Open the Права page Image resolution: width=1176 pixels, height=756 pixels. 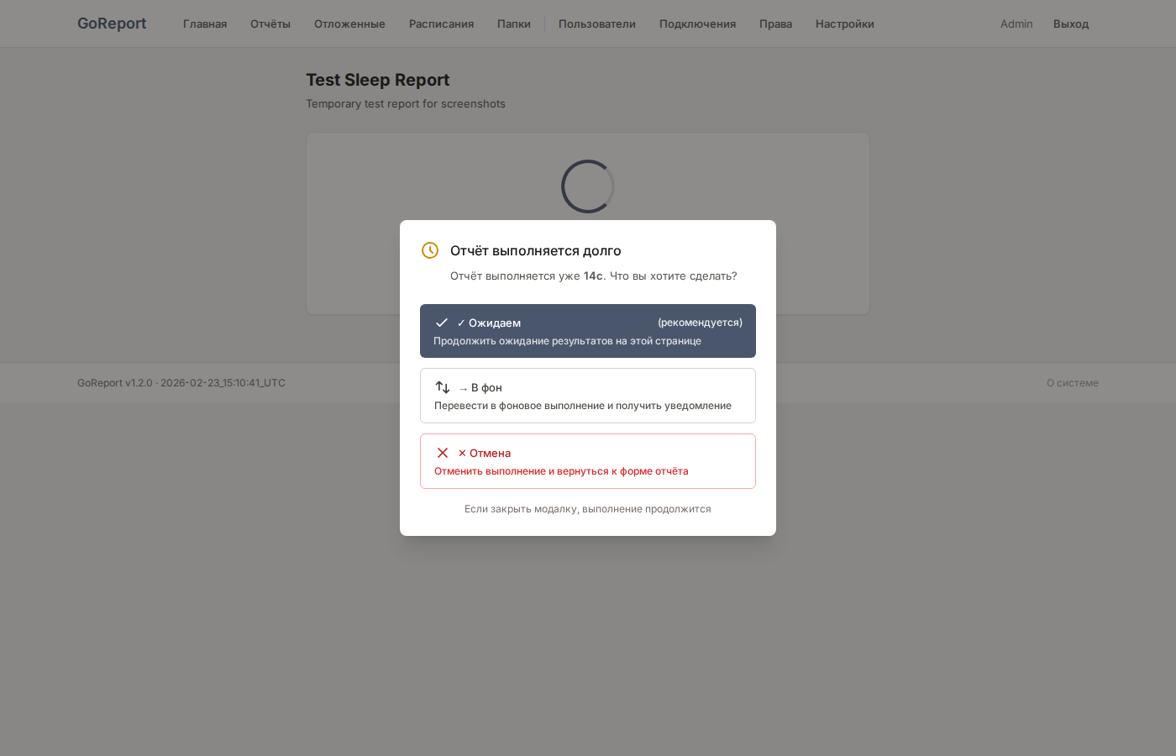pyautogui.click(x=775, y=24)
